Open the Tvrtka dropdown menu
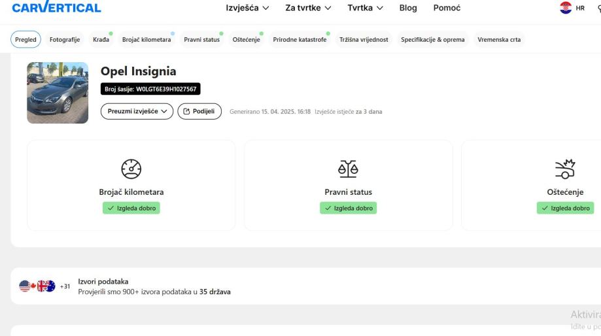 click(x=365, y=8)
